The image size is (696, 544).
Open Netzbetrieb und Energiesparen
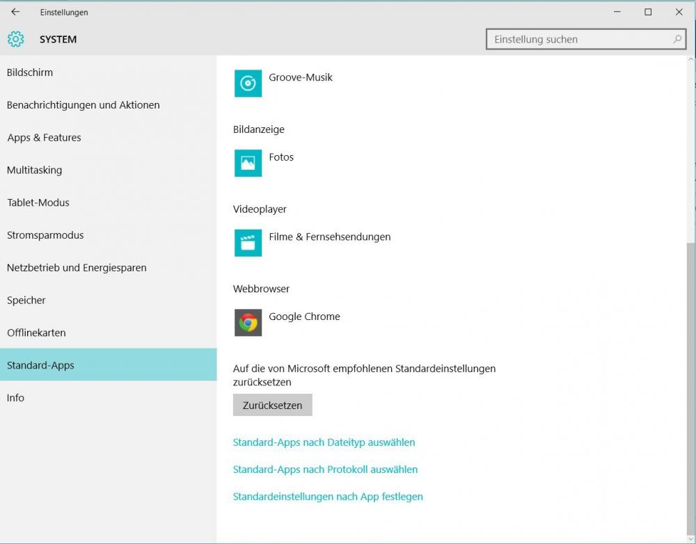point(77,268)
